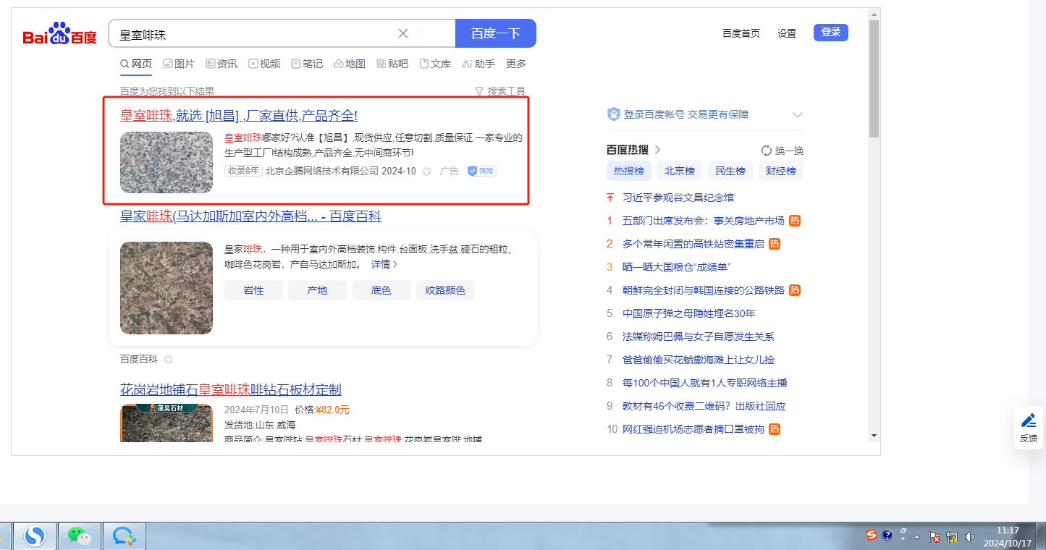Expand the 登录百度帐号 panel chevron
1046x550 pixels.
click(x=798, y=114)
